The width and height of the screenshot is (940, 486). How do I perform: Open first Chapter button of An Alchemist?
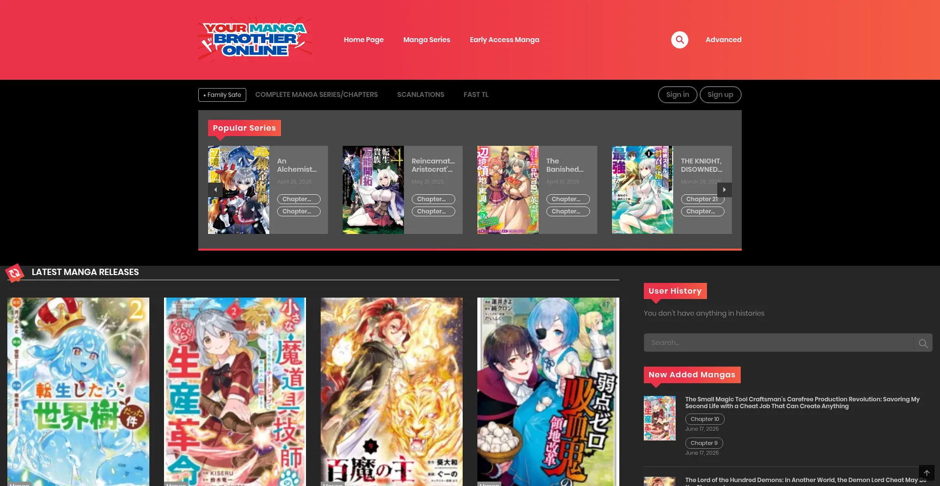[x=299, y=199]
